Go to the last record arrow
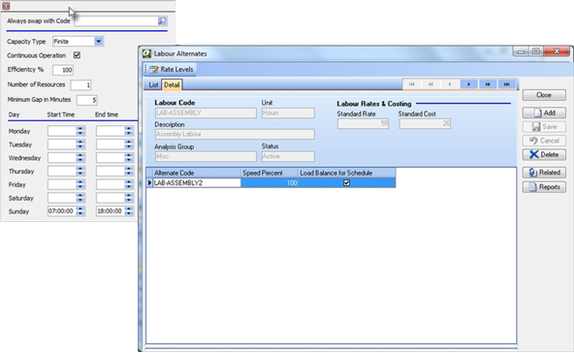This screenshot has width=574, height=353. point(507,84)
